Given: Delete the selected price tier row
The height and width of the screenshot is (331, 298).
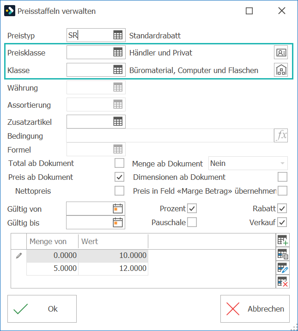Looking at the screenshot, I should click(x=283, y=282).
